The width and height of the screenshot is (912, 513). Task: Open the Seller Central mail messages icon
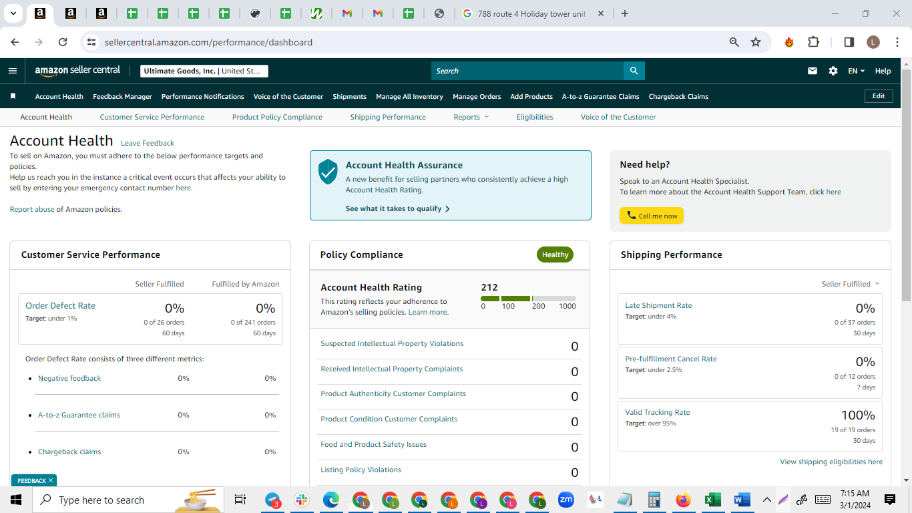click(813, 71)
